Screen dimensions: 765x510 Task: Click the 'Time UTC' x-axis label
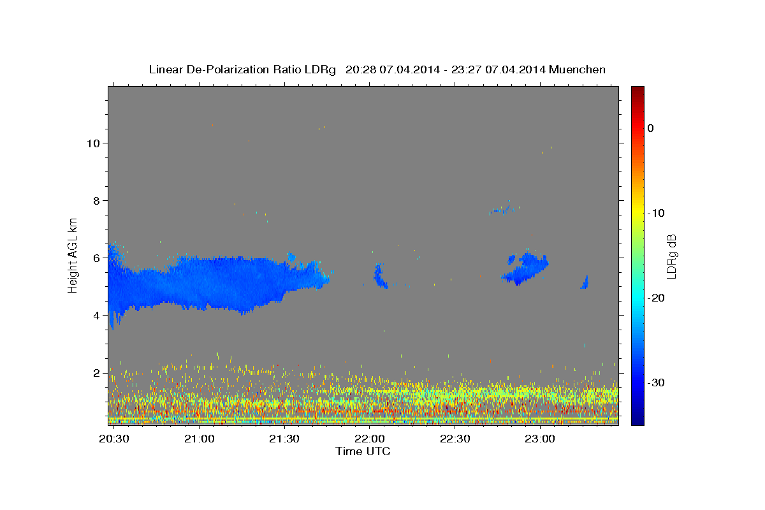coord(363,451)
